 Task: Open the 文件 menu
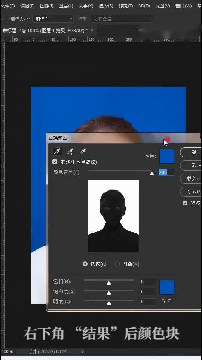8,6
